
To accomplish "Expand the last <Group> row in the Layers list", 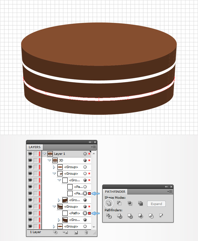I will pos(54,226).
